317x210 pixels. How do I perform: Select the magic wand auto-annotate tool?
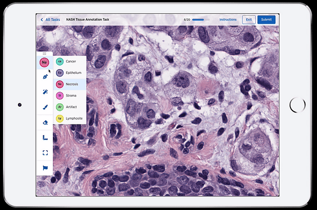(x=45, y=92)
